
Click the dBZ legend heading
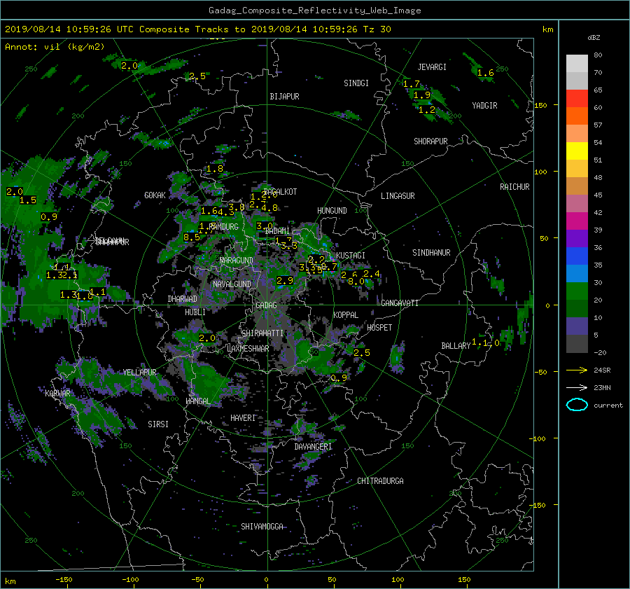click(594, 37)
